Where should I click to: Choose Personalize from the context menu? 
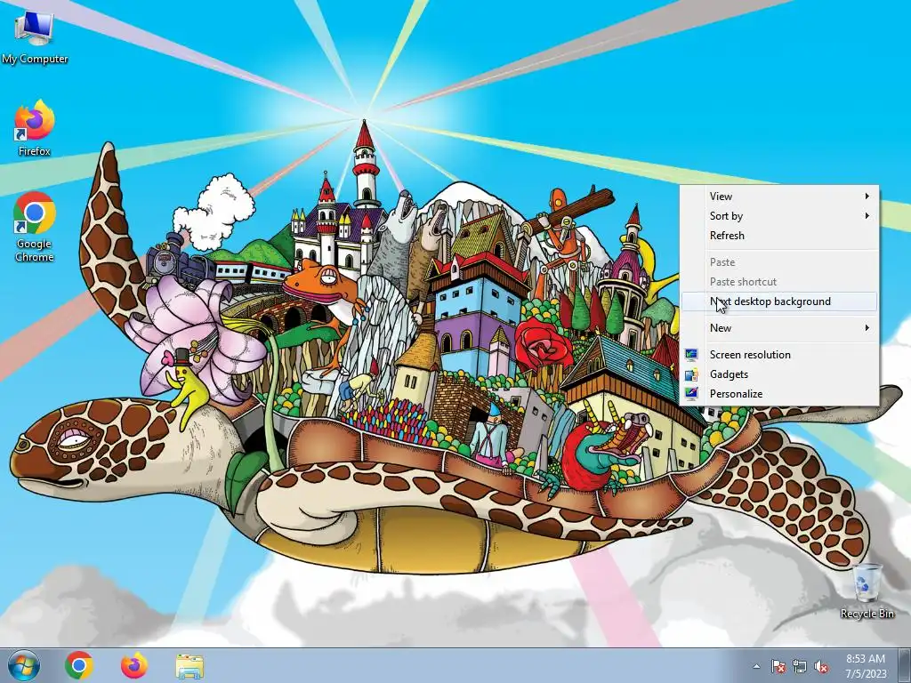point(778,394)
